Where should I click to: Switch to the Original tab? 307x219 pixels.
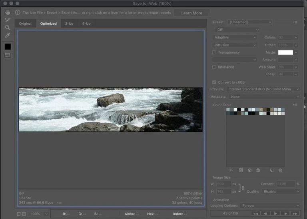(x=26, y=24)
